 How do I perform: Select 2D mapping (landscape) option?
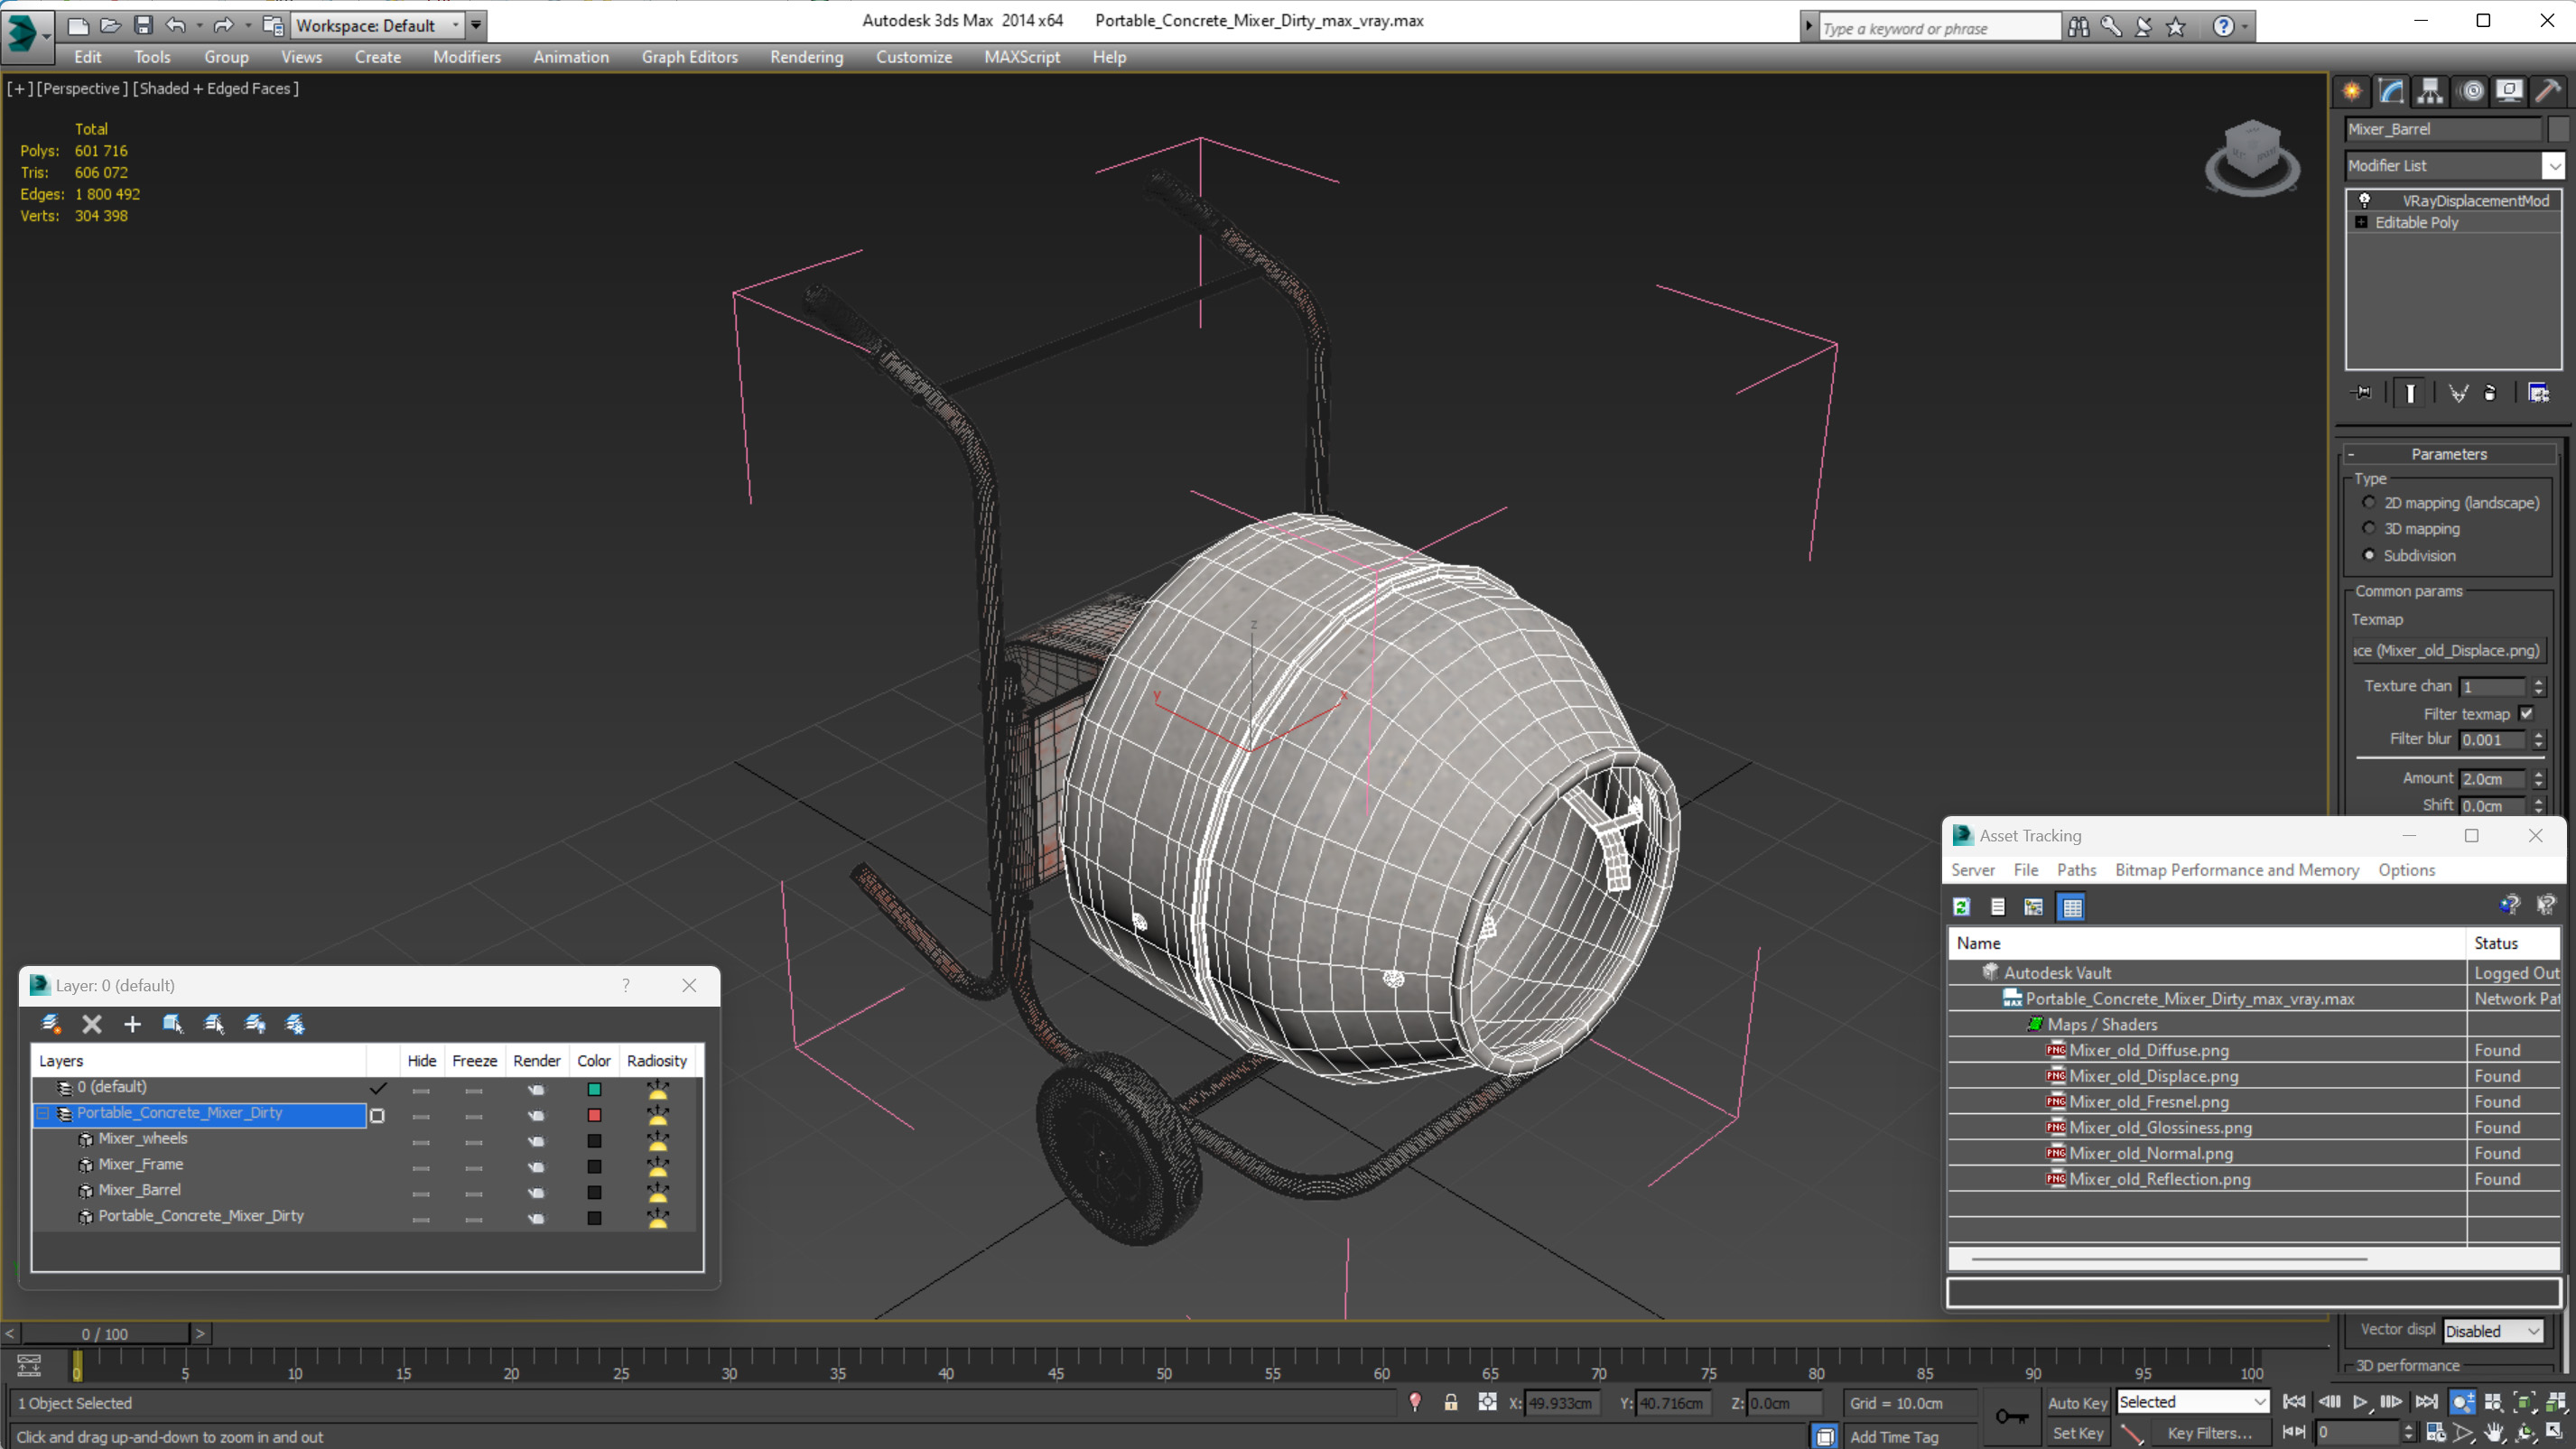(2368, 502)
